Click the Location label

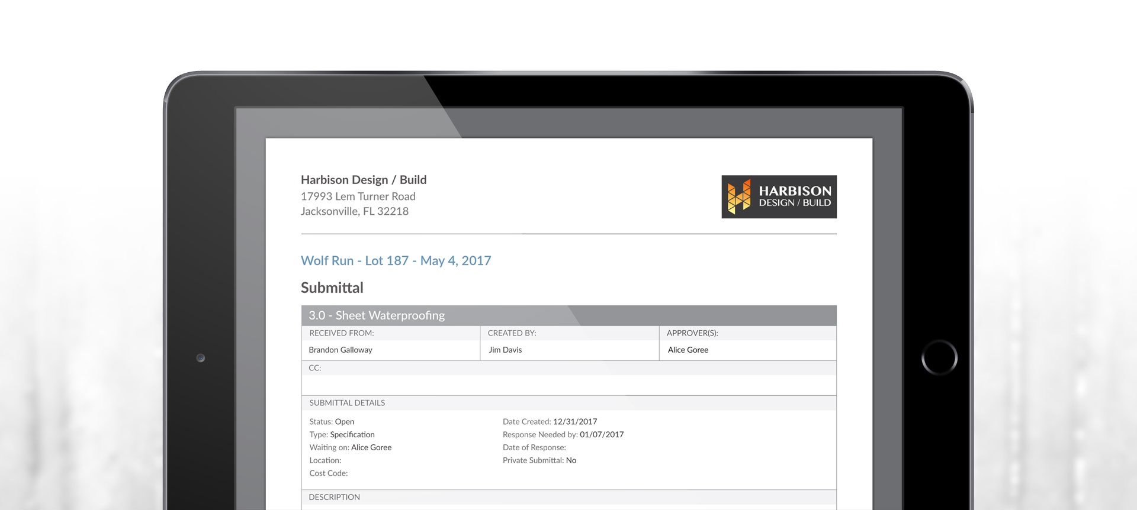325,460
